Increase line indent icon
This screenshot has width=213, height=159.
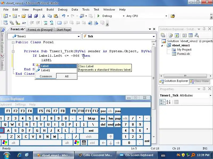tap(38, 23)
